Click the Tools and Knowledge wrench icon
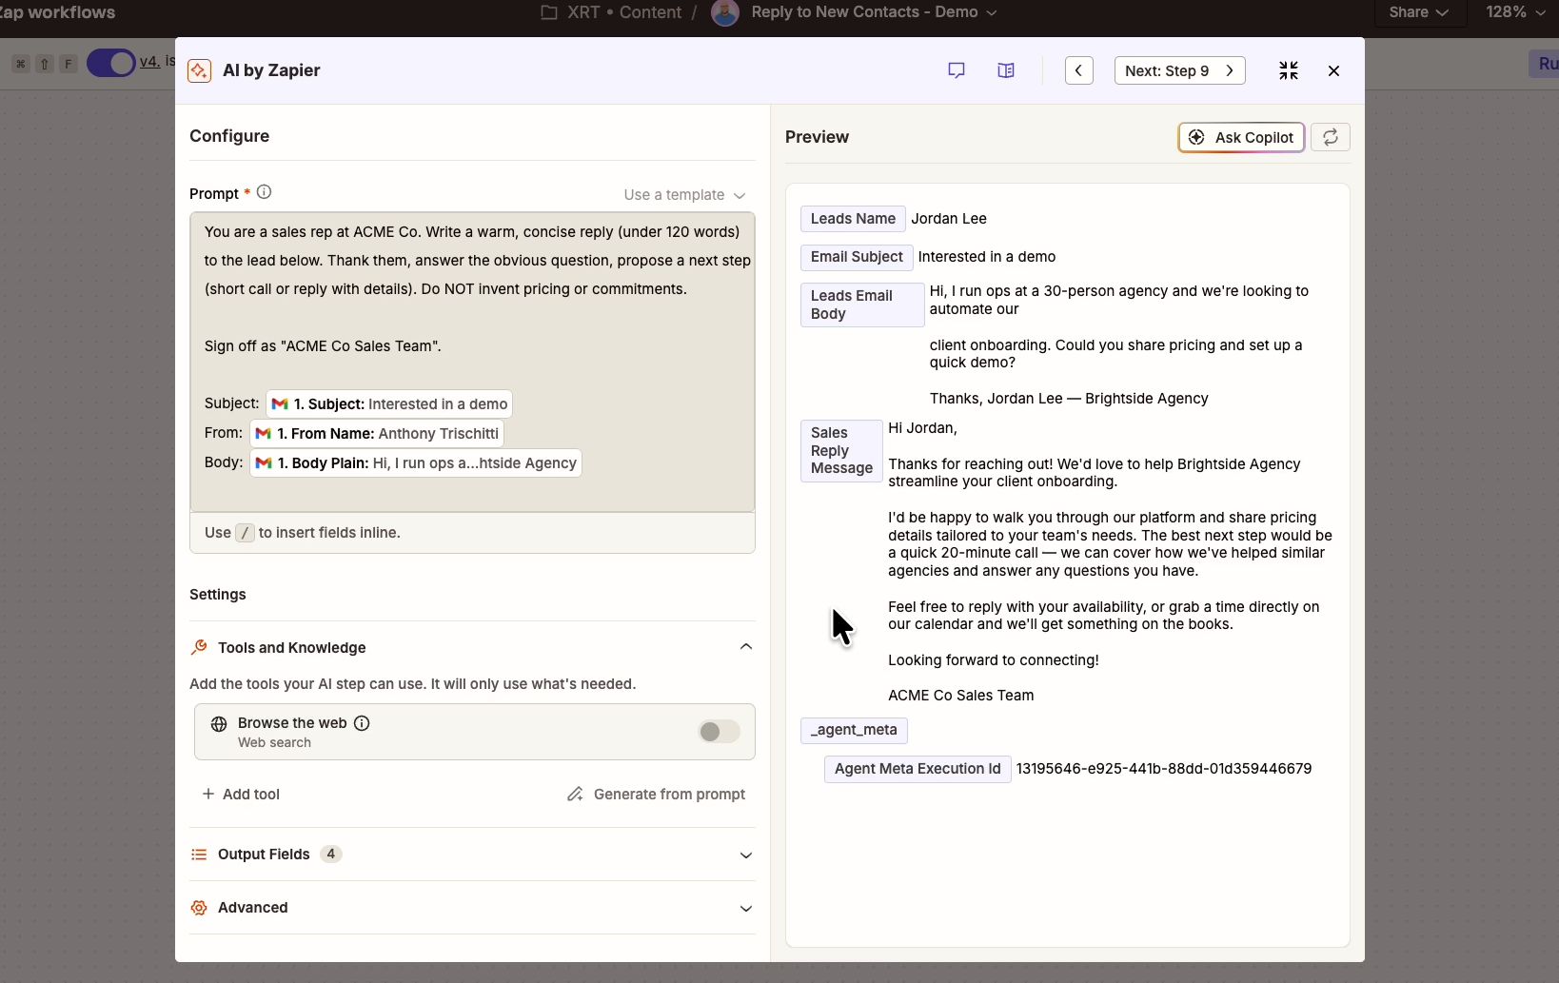This screenshot has width=1559, height=983. point(199,647)
